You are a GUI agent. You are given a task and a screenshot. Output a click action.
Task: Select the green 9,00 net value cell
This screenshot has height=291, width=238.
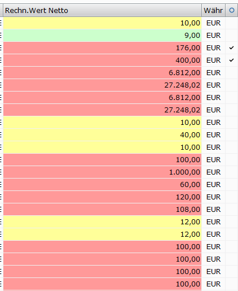pyautogui.click(x=103, y=36)
